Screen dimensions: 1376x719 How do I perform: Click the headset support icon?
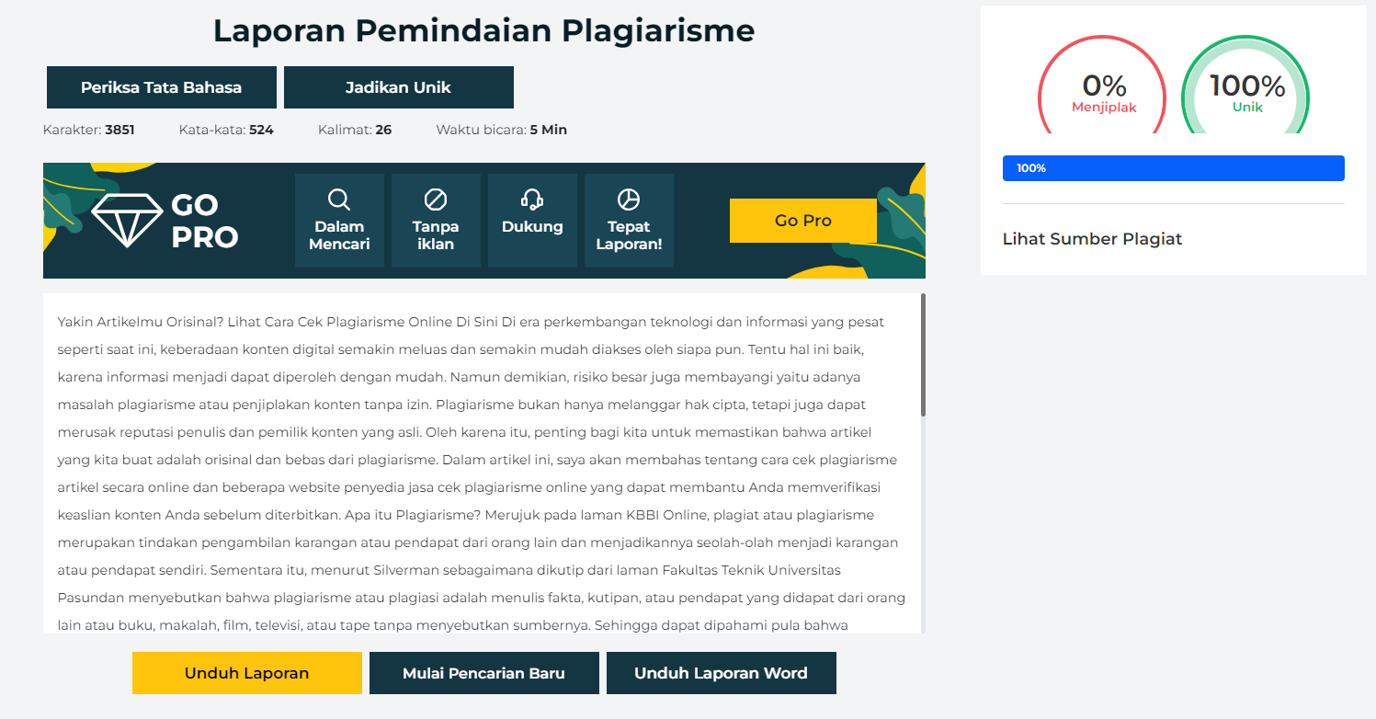tap(532, 200)
